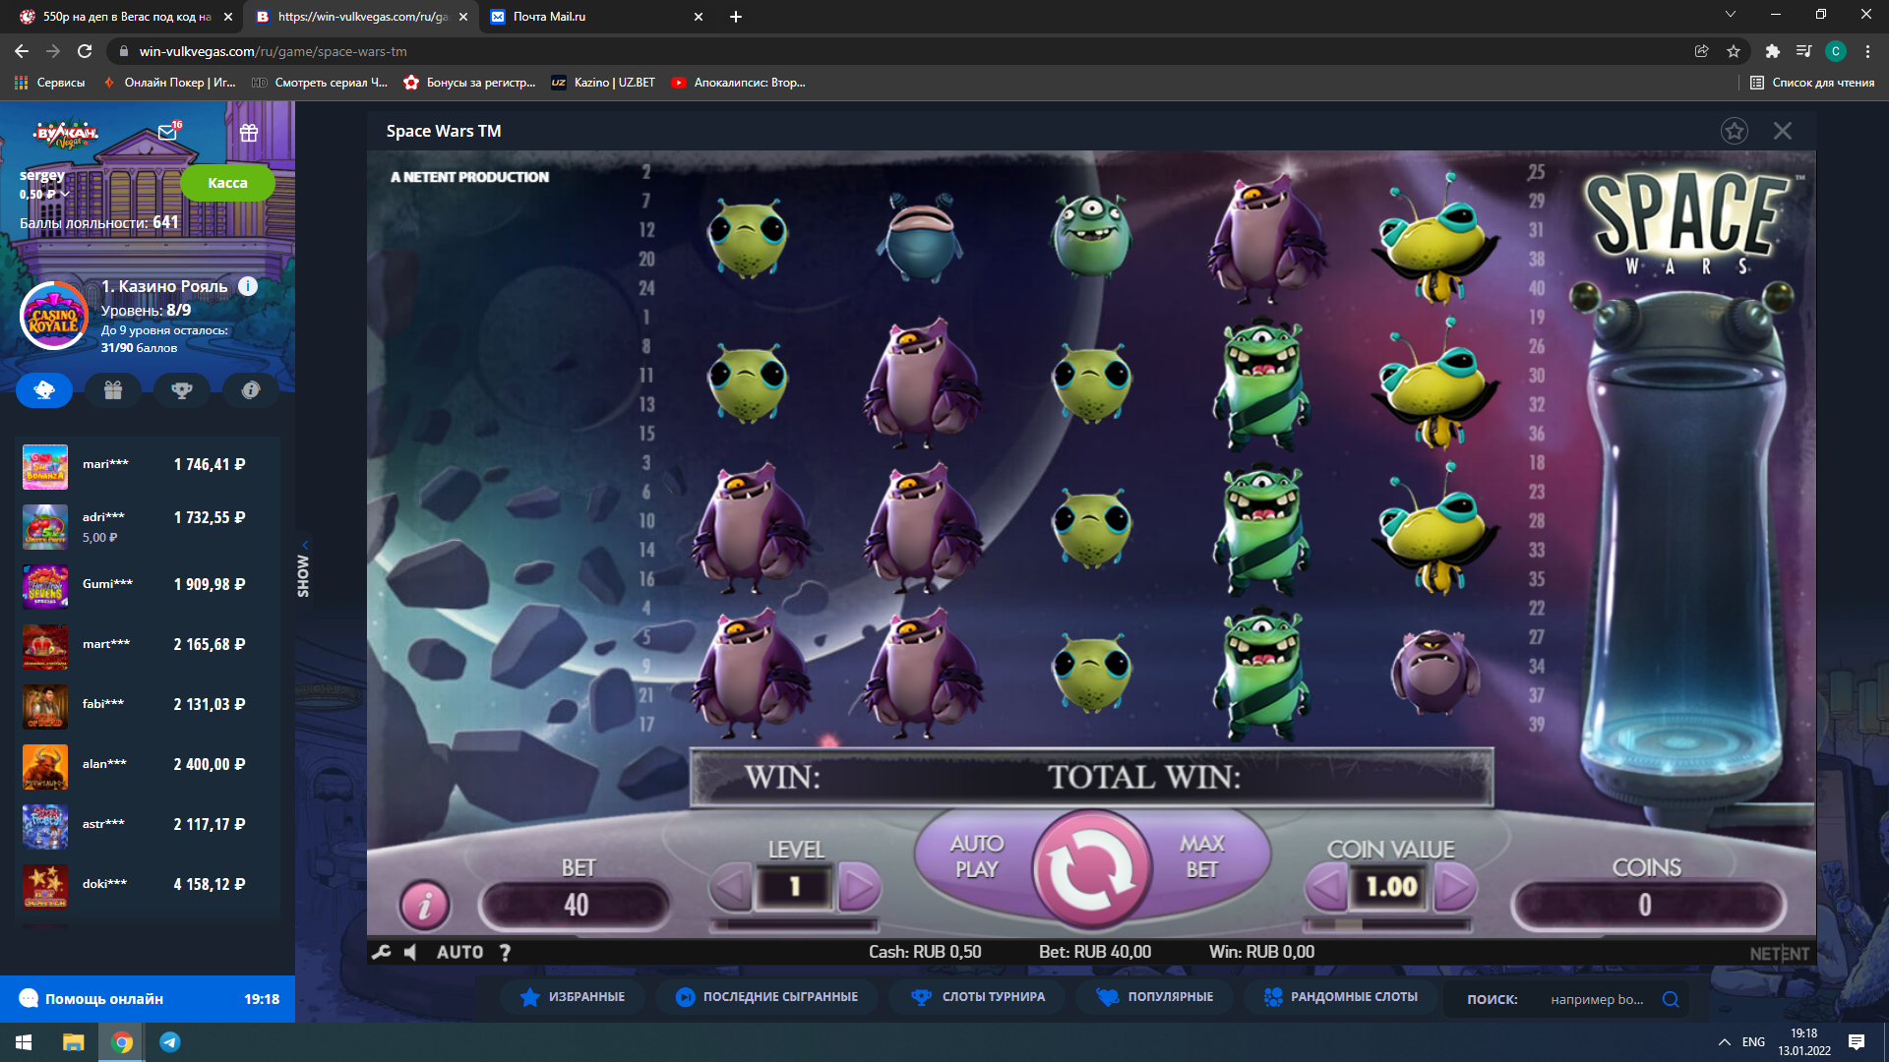Open the game thumbnail next to astr***
The image size is (1889, 1062).
coord(45,827)
